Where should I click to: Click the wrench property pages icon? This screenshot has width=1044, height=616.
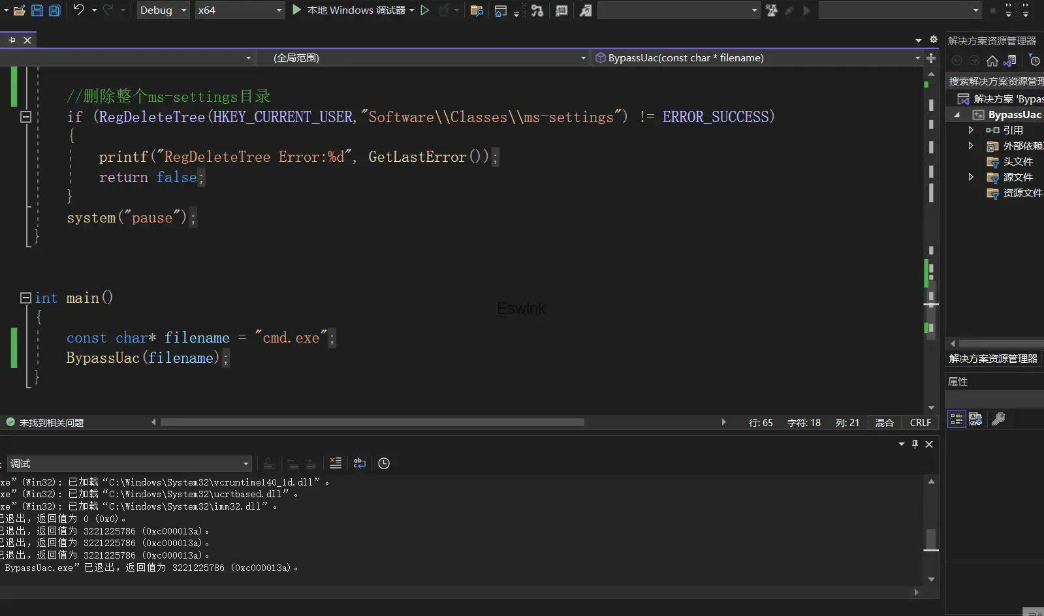pyautogui.click(x=998, y=419)
